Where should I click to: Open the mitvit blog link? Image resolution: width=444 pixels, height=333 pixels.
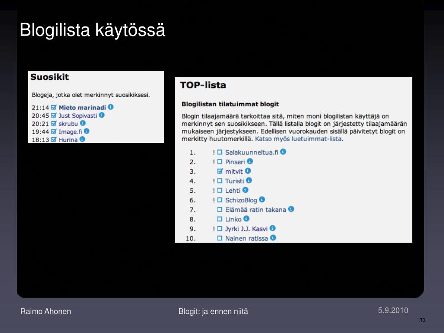click(234, 171)
